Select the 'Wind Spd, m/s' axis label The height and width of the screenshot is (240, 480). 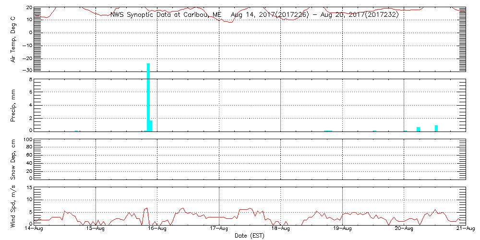[13, 205]
